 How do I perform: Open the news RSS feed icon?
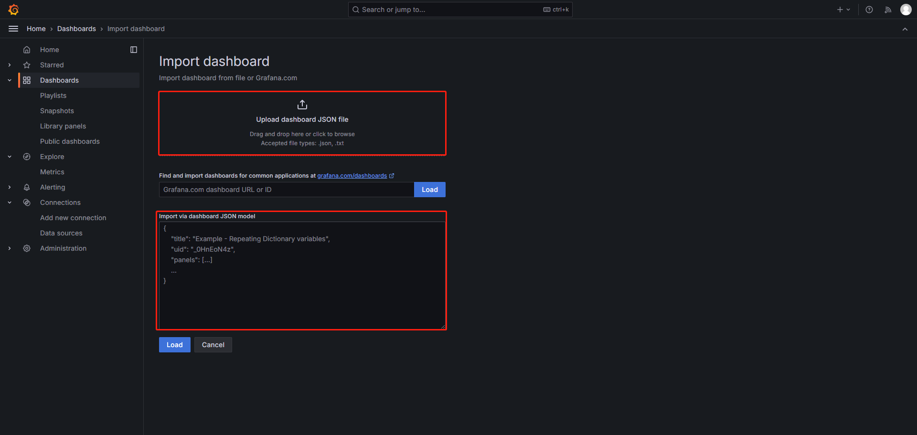pos(888,10)
